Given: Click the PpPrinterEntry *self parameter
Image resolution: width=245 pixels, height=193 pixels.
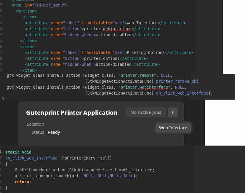Looking at the screenshot, I should tap(86, 158).
